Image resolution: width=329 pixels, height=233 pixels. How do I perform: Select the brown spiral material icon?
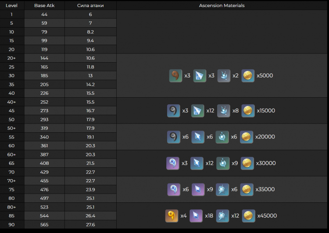click(x=175, y=76)
